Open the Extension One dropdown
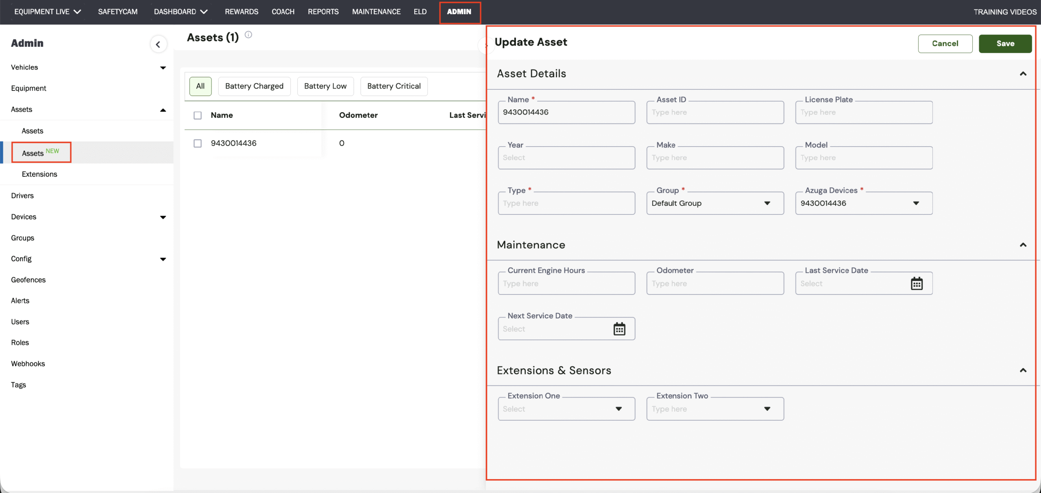Viewport: 1041px width, 493px height. tap(619, 409)
